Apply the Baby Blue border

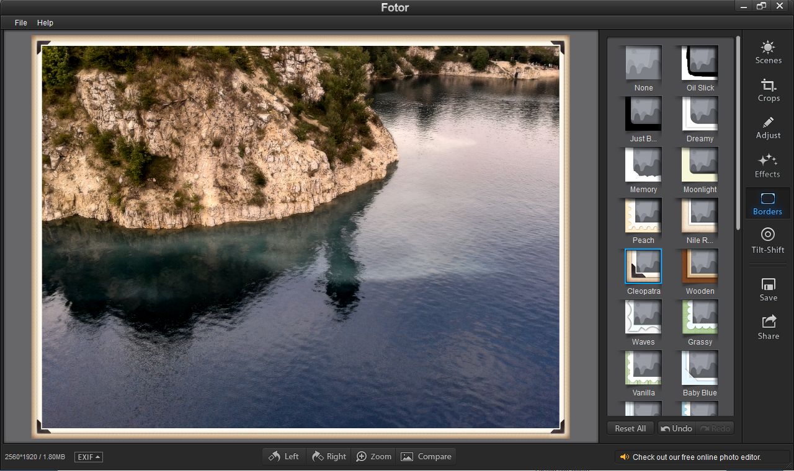[x=700, y=368]
